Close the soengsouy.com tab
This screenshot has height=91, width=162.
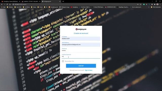click(60, 2)
